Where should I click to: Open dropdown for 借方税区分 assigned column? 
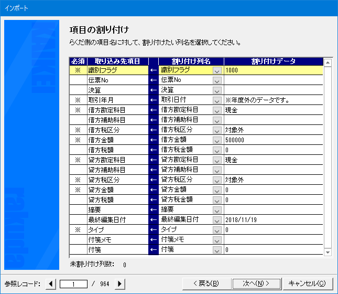(x=217, y=130)
